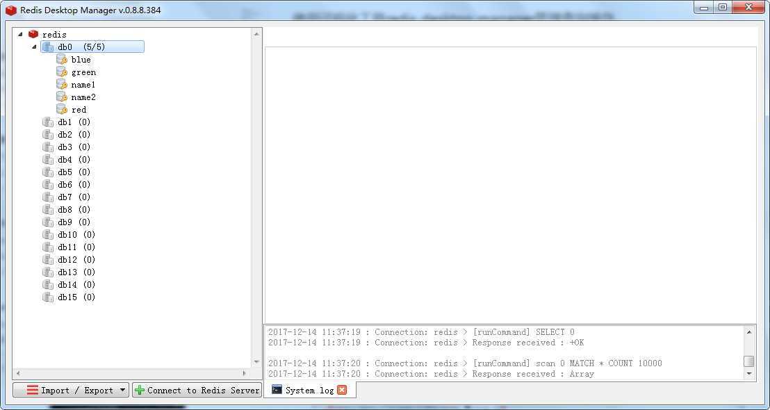Click the tree horizontal scroll left arrow

tap(18, 373)
